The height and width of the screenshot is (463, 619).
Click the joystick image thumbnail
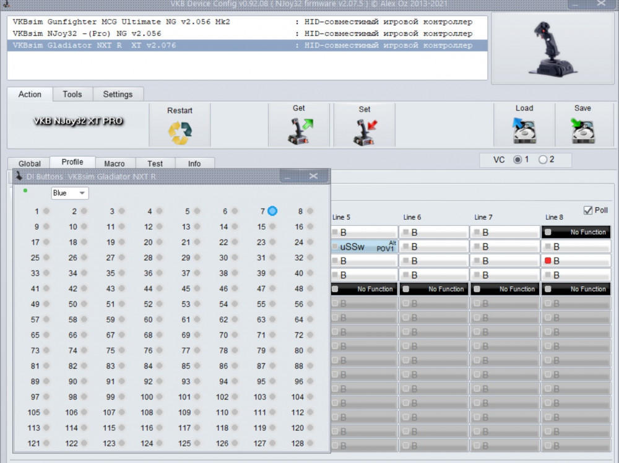pyautogui.click(x=552, y=48)
